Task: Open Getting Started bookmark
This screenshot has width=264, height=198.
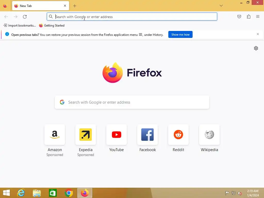Action: [52, 26]
